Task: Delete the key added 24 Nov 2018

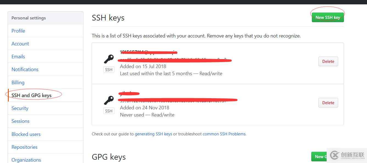Action: (x=328, y=103)
